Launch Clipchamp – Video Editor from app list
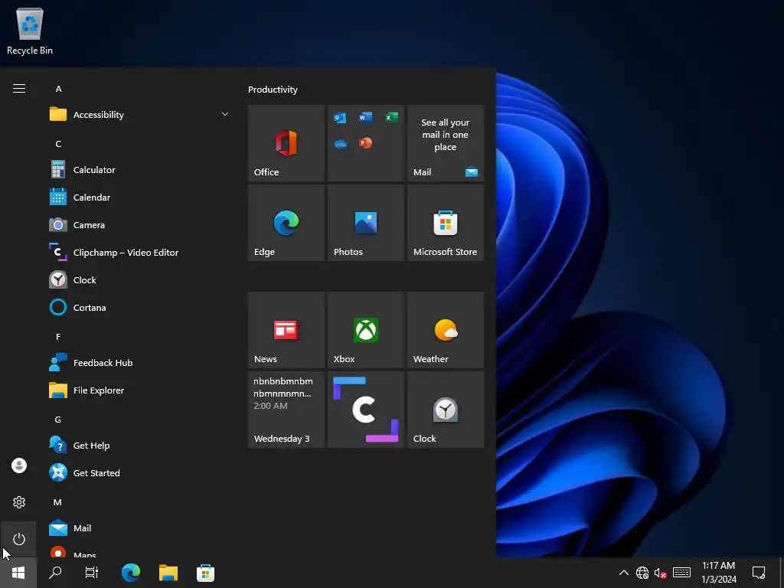 click(140, 253)
